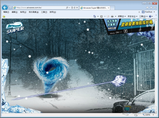Screen dimensions: 159x118
Task: Open the zoom 100% dropdown arrow
Action: pos(153,115)
